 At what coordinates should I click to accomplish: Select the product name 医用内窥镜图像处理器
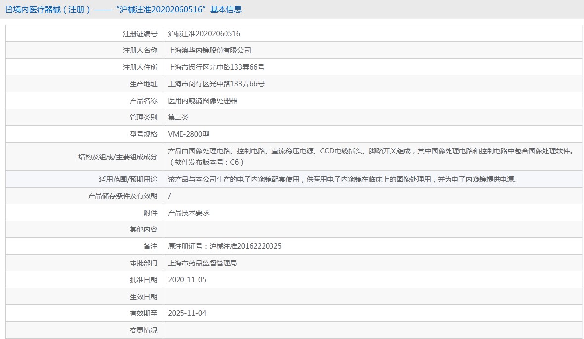point(202,100)
